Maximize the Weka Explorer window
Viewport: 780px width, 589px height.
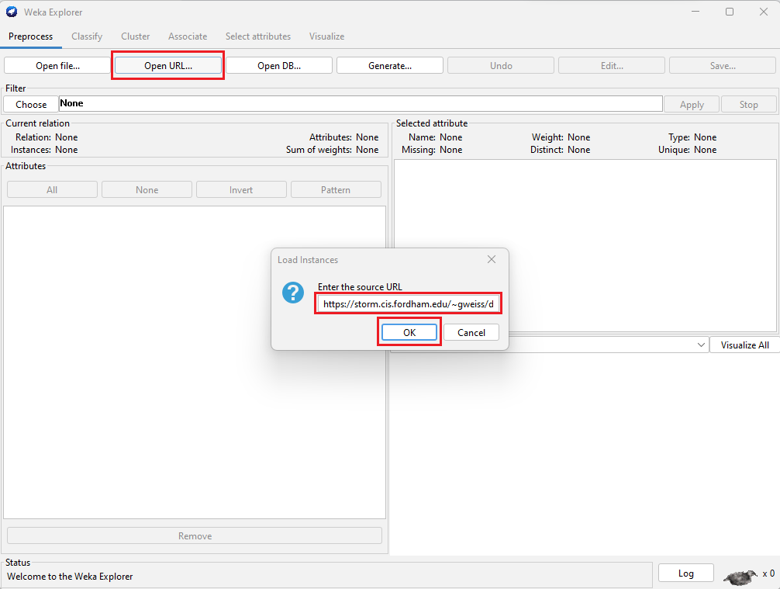tap(730, 12)
